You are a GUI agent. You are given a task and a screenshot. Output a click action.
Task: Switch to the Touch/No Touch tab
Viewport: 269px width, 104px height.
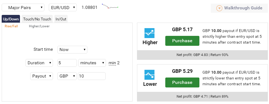pos(37,19)
